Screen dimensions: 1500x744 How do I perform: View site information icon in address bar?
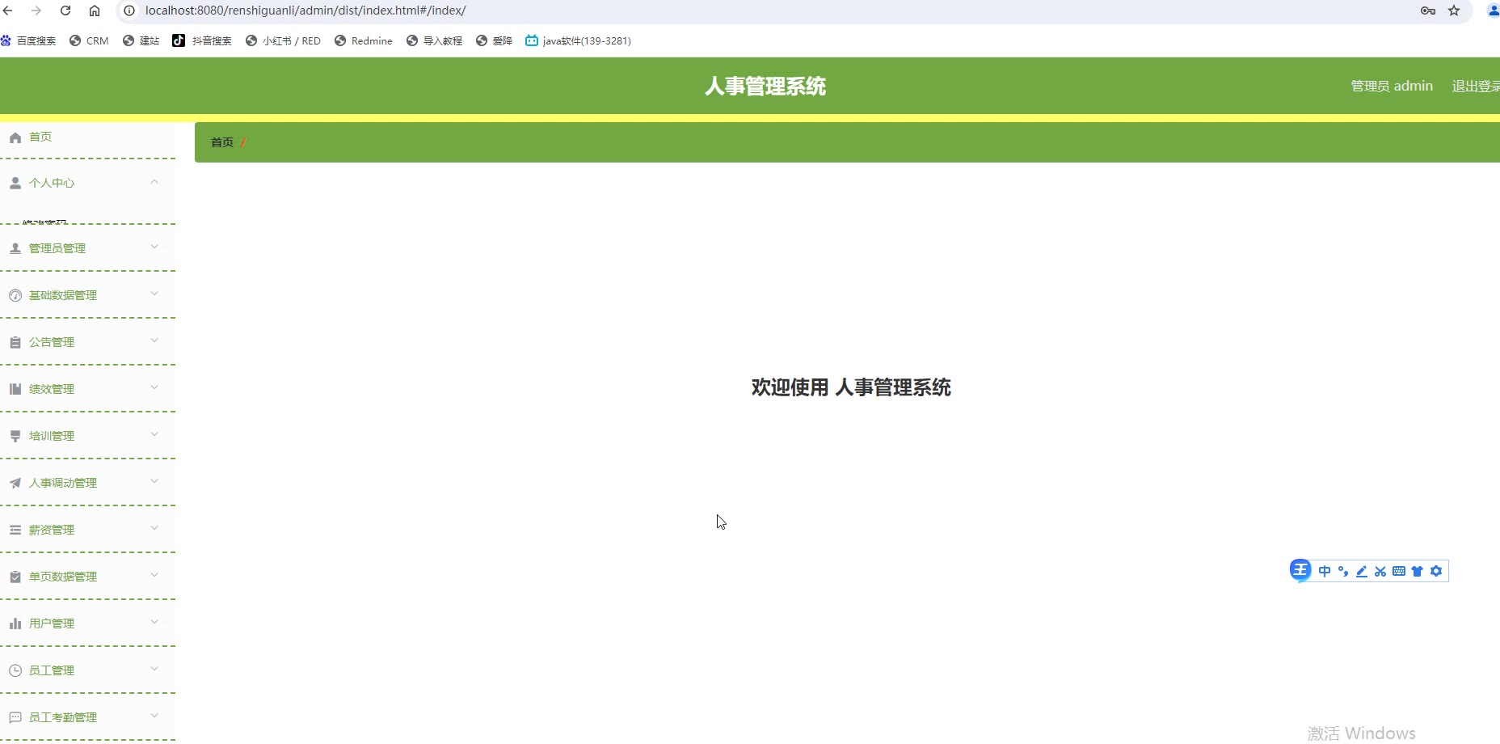pos(129,11)
